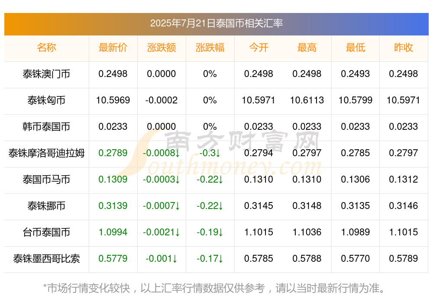
Task: Click lowest value 0.2493
Action: 355,74
